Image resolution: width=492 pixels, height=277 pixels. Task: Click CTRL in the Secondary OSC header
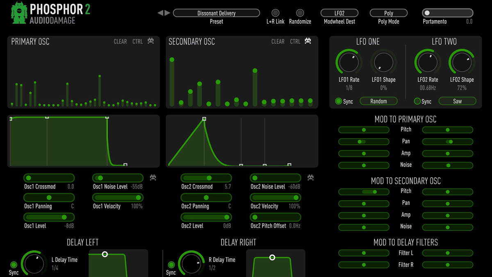tap(295, 41)
